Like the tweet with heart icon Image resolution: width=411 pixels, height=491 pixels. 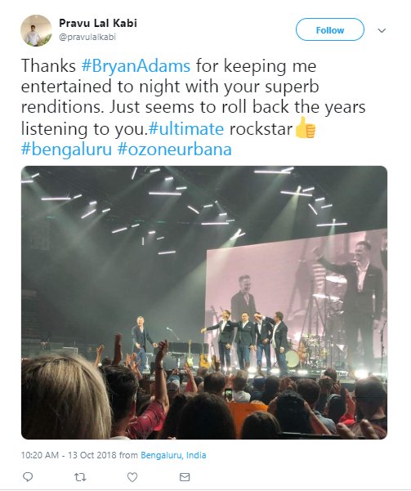click(132, 477)
